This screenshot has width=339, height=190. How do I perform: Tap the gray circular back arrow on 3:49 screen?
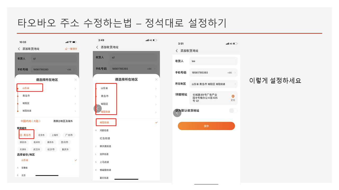97,108
